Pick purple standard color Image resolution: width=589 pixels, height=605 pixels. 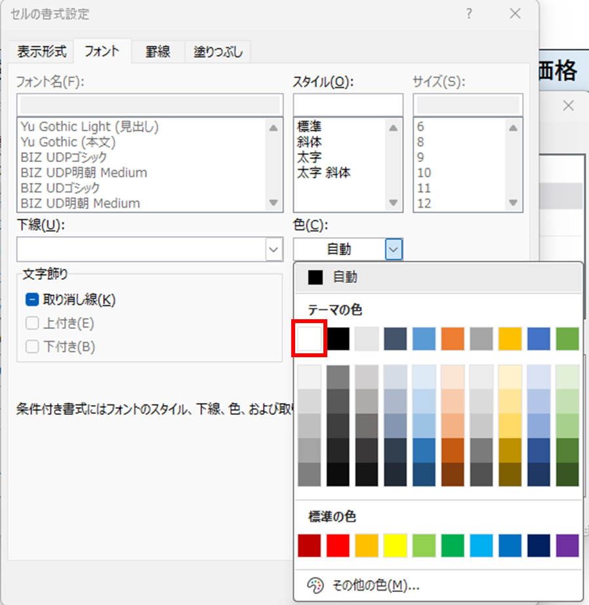click(x=567, y=545)
